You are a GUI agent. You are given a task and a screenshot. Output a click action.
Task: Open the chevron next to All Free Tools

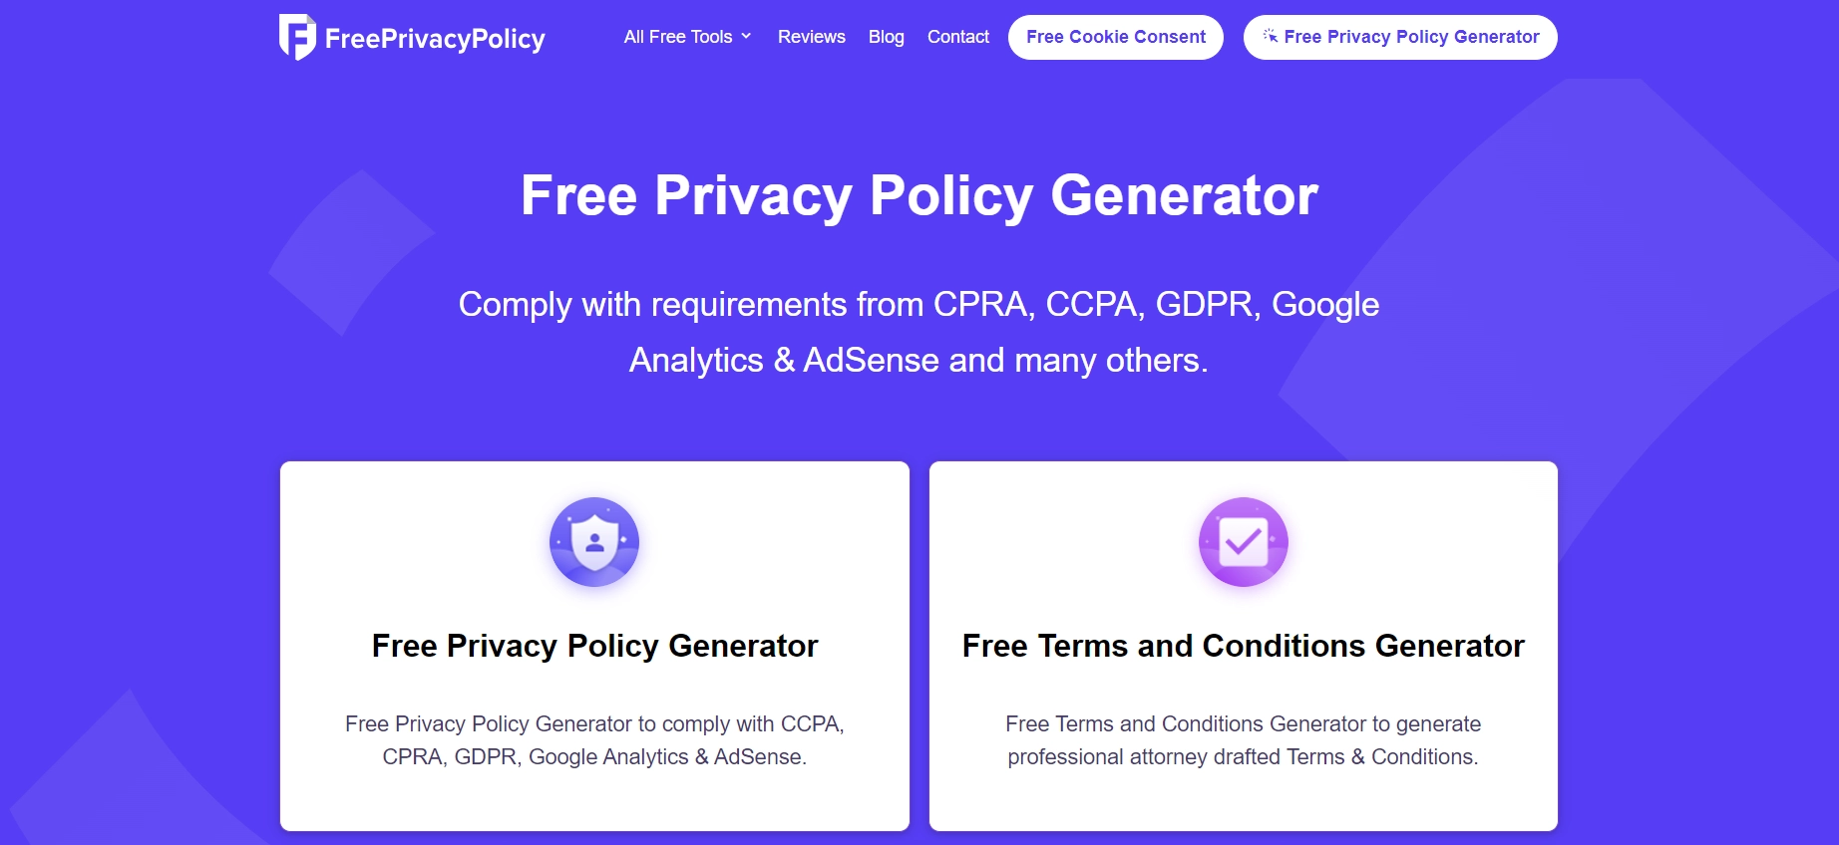(x=747, y=37)
